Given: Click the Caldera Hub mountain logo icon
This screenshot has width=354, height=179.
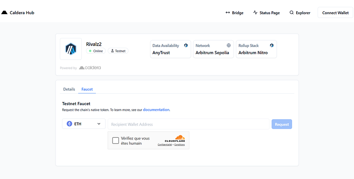Looking at the screenshot, I should coord(4,13).
